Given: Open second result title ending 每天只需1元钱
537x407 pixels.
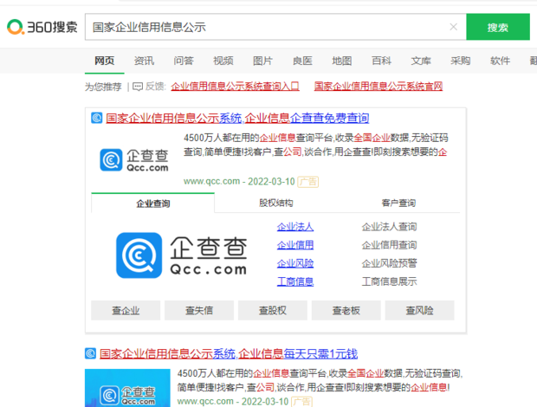Looking at the screenshot, I should click(229, 353).
